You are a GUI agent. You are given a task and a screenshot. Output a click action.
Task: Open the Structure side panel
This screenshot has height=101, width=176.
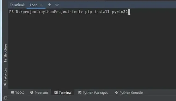click(x=5, y=53)
